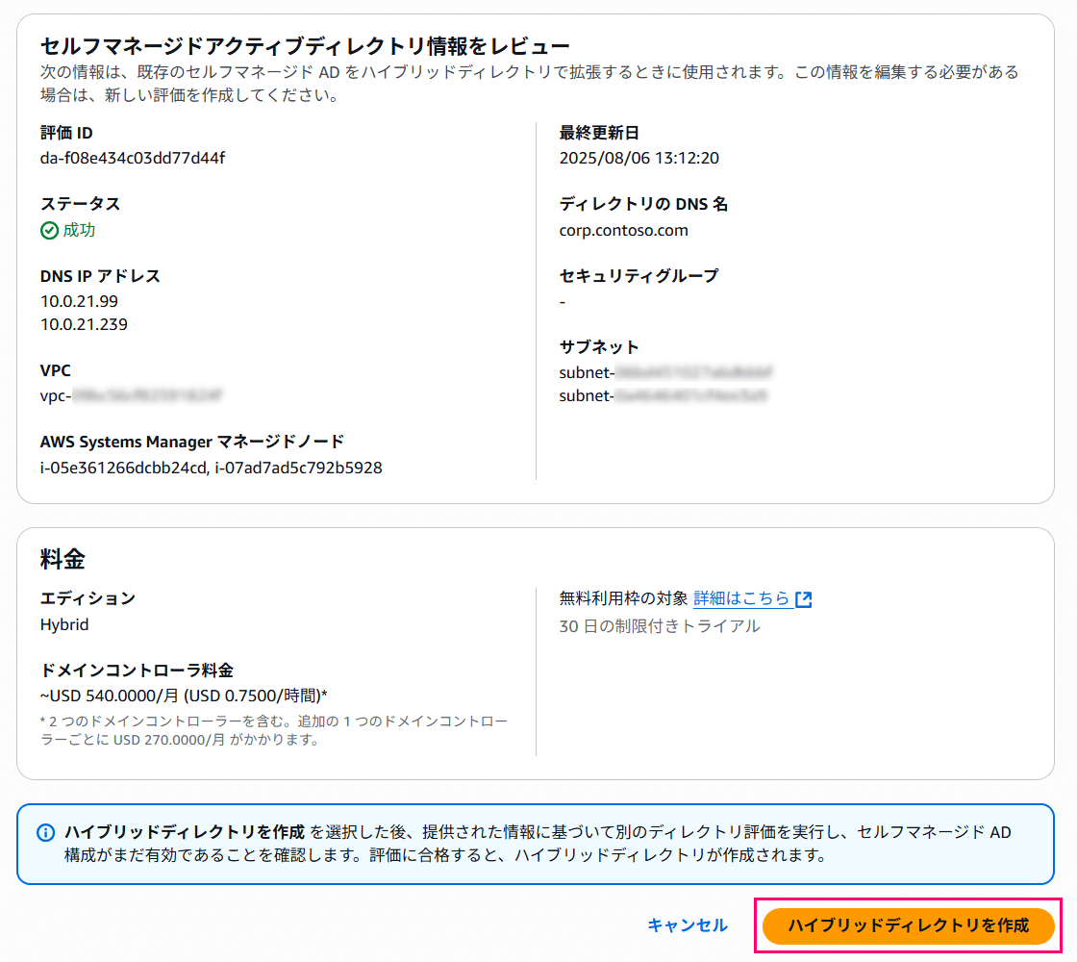Click the DNS IP アドレス label
1077x962 pixels.
point(100,276)
